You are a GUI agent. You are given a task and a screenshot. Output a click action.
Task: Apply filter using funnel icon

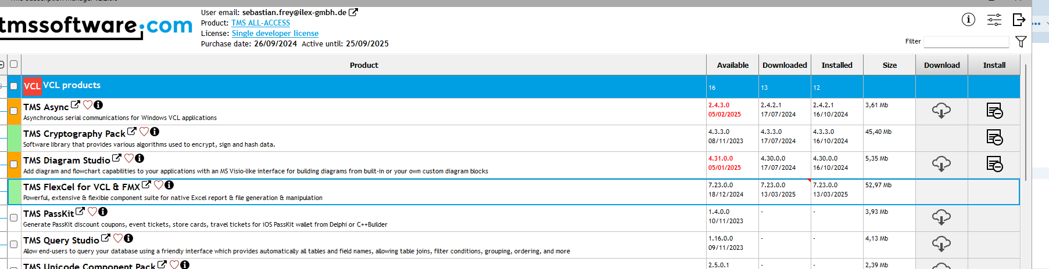[1021, 41]
